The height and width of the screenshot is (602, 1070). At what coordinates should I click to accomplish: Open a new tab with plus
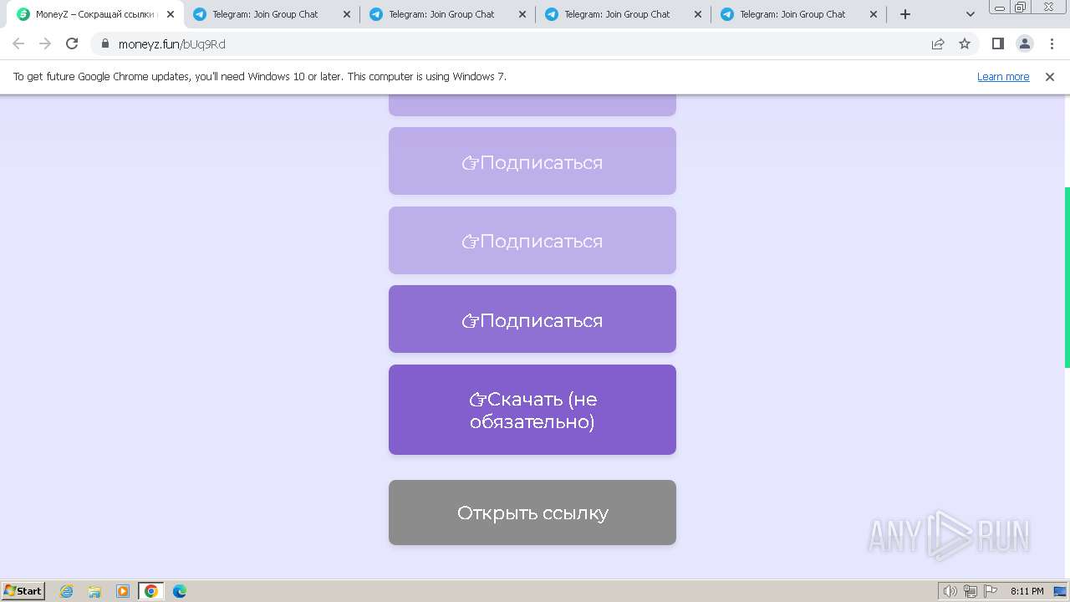(905, 14)
